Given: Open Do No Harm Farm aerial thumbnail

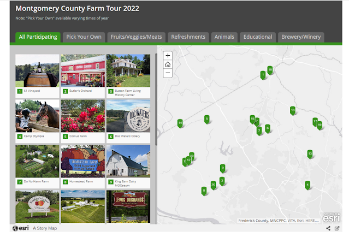Looking at the screenshot, I should [x=37, y=161].
